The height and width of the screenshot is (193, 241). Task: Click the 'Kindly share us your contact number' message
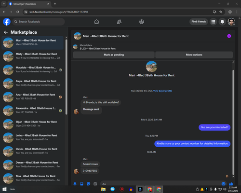tap(192, 144)
